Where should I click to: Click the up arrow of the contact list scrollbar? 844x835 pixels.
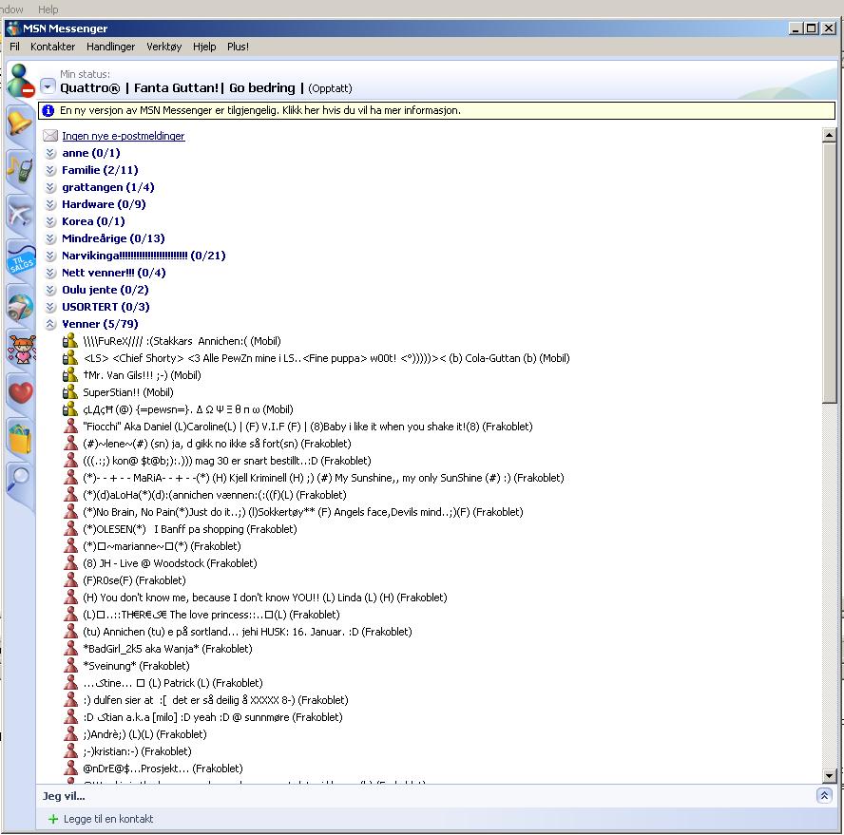coord(829,135)
